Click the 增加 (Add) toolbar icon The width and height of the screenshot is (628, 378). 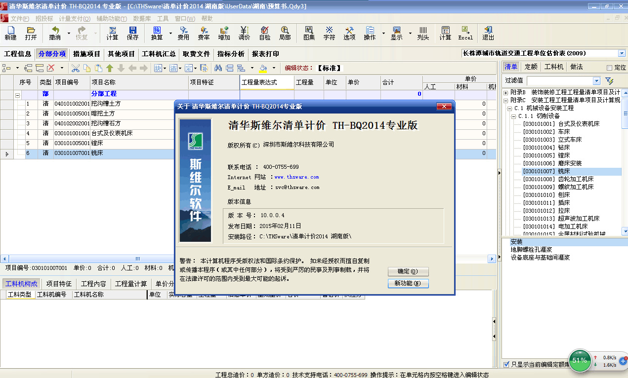point(224,33)
